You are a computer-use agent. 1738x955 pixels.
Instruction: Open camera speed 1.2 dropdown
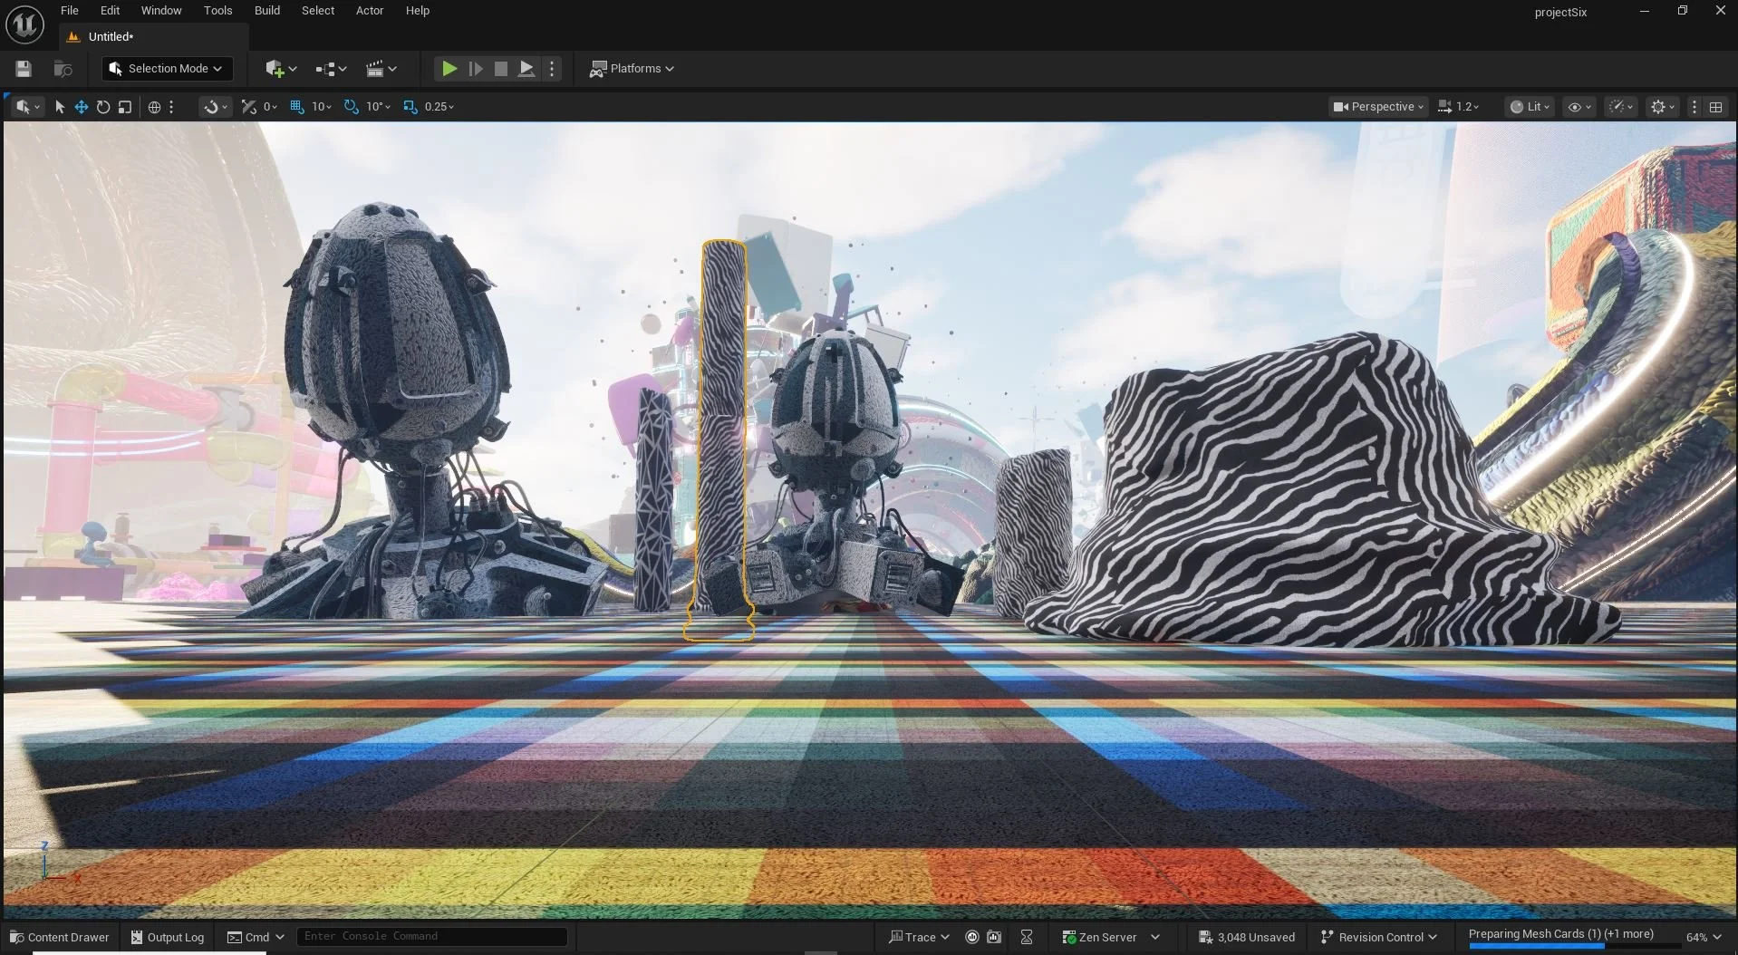[1458, 107]
